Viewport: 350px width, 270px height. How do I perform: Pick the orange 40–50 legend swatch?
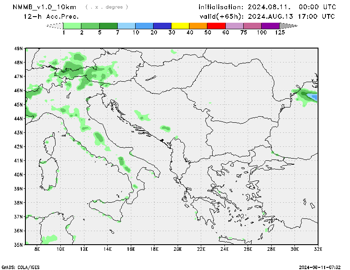198,26
